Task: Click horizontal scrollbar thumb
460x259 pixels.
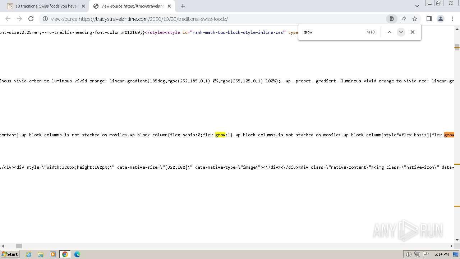Action: point(19,246)
